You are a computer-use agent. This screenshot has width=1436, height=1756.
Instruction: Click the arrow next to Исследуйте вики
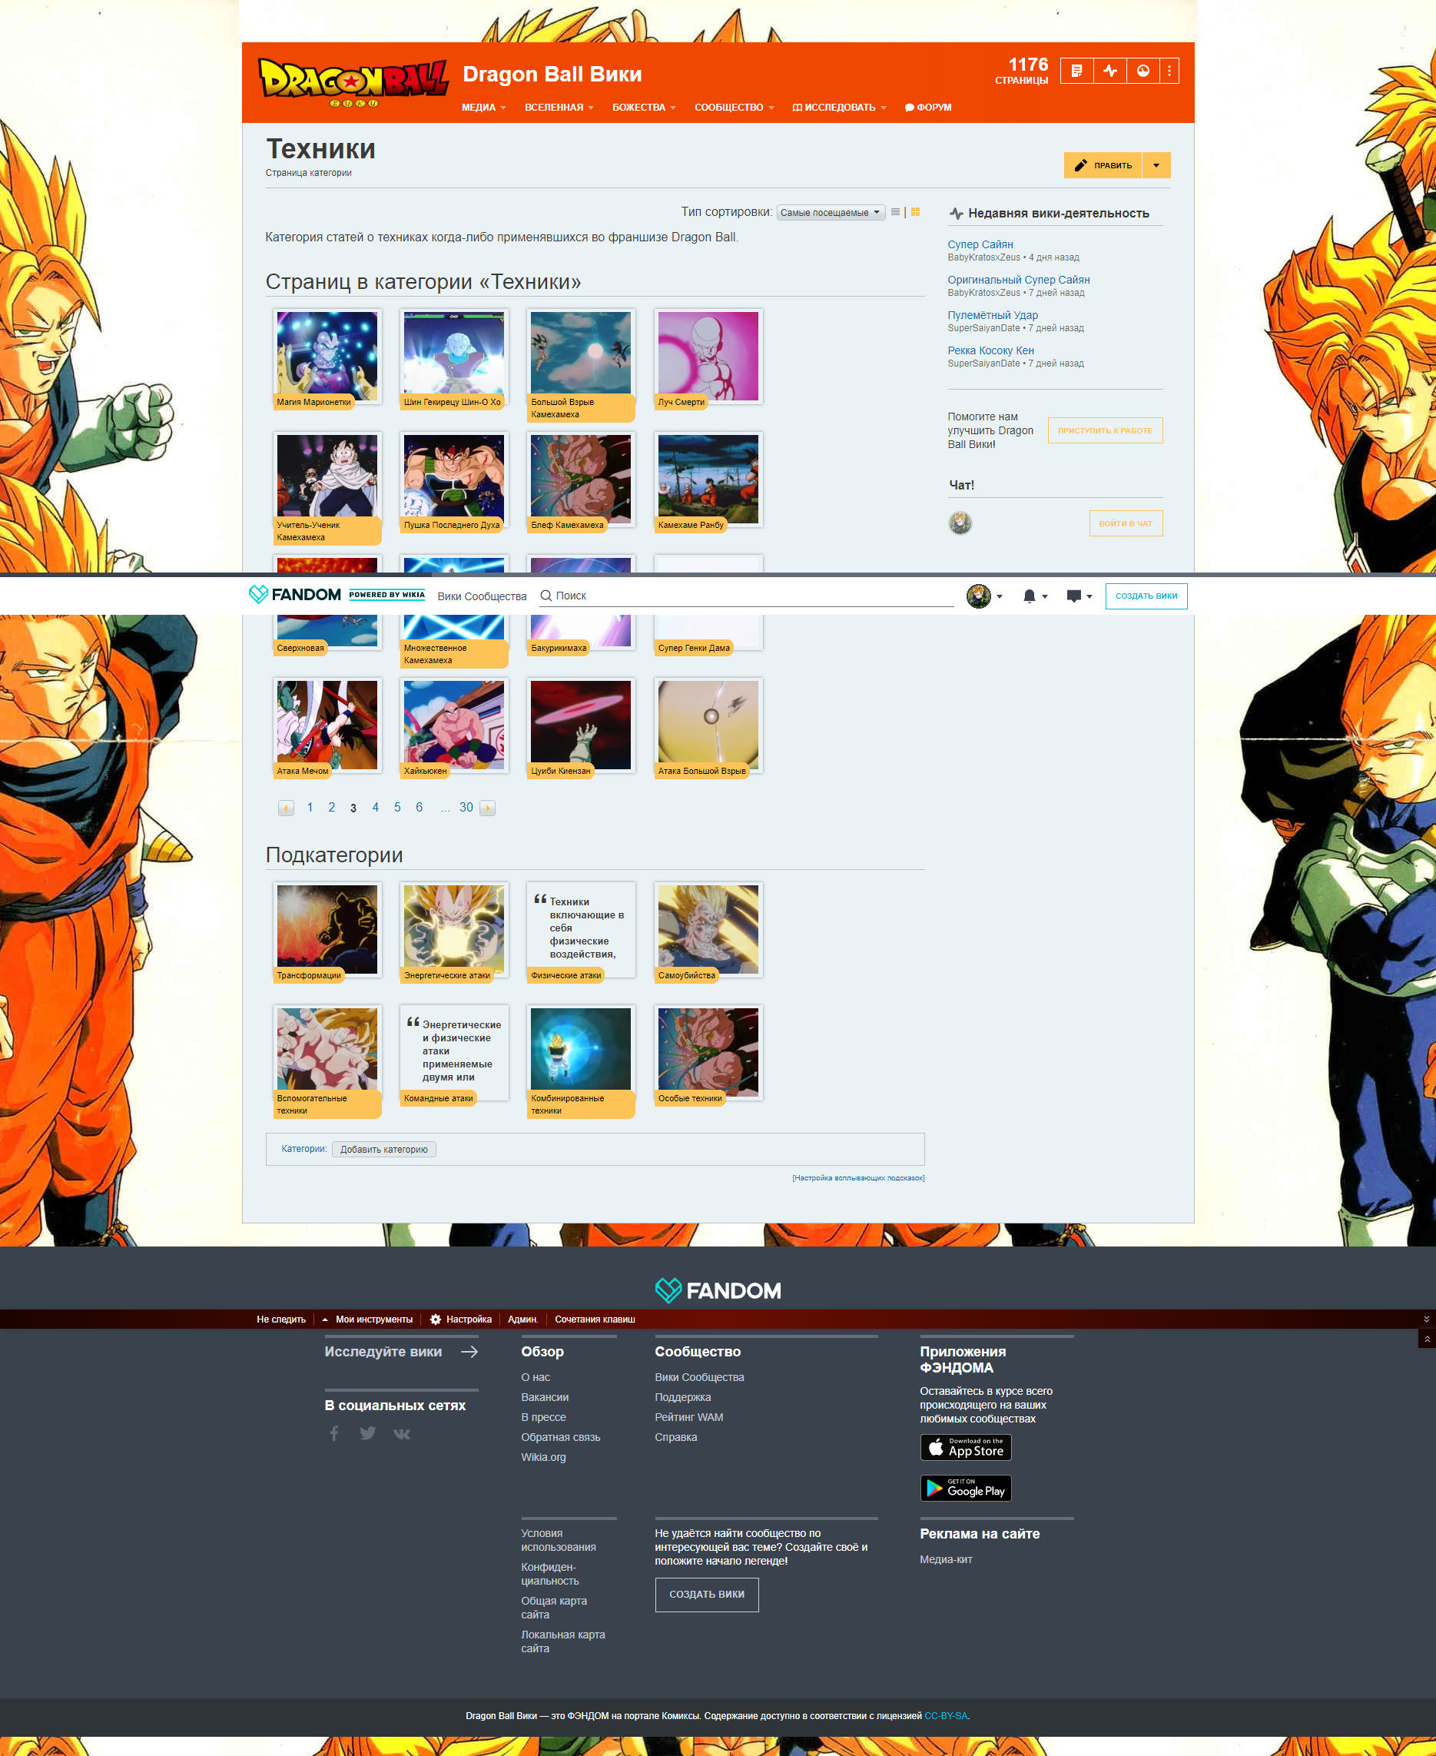(x=469, y=1352)
